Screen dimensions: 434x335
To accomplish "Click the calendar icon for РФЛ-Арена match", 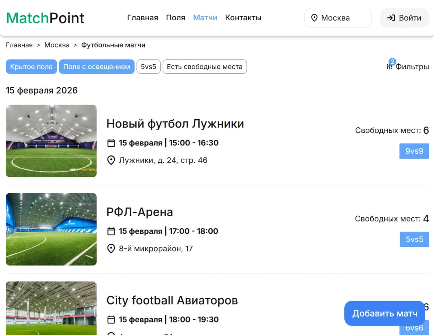I will [x=111, y=231].
